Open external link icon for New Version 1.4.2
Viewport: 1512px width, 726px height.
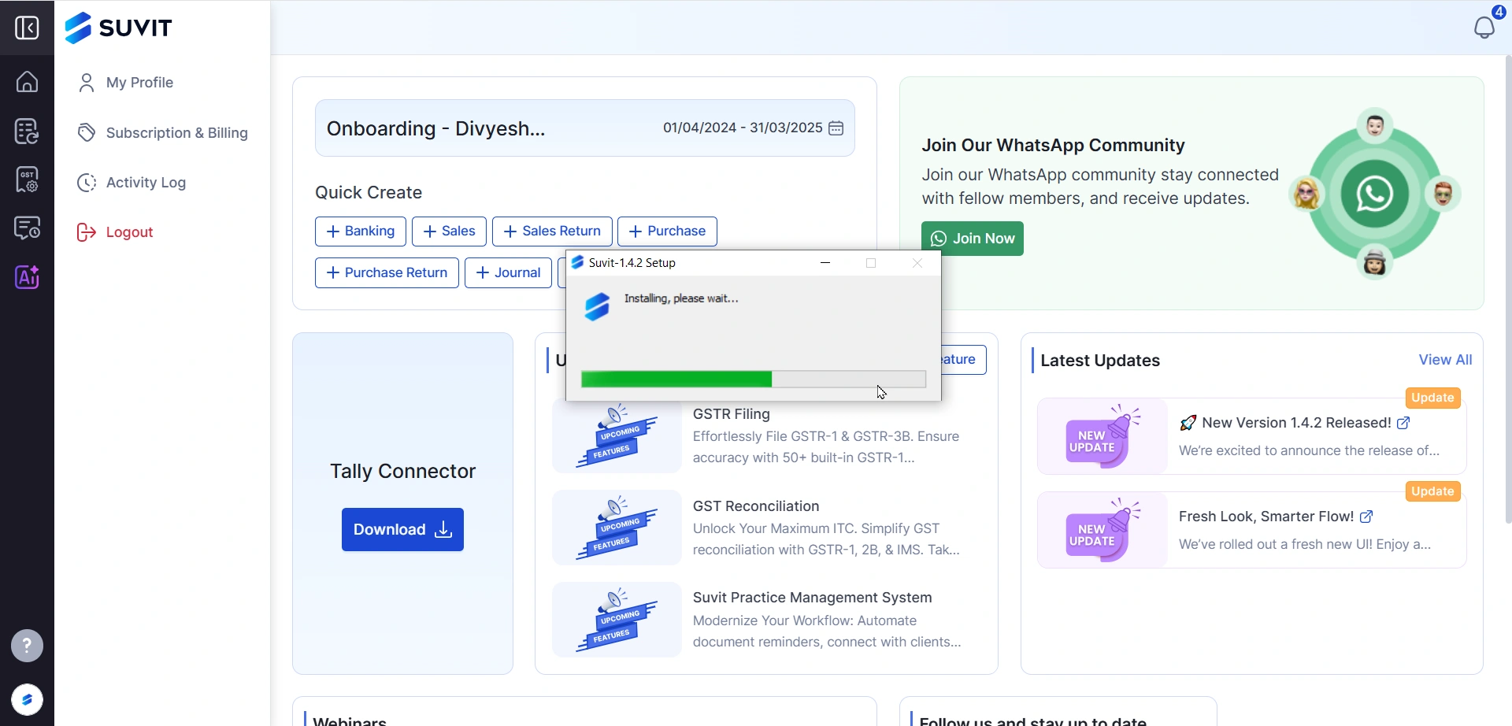[x=1403, y=424]
